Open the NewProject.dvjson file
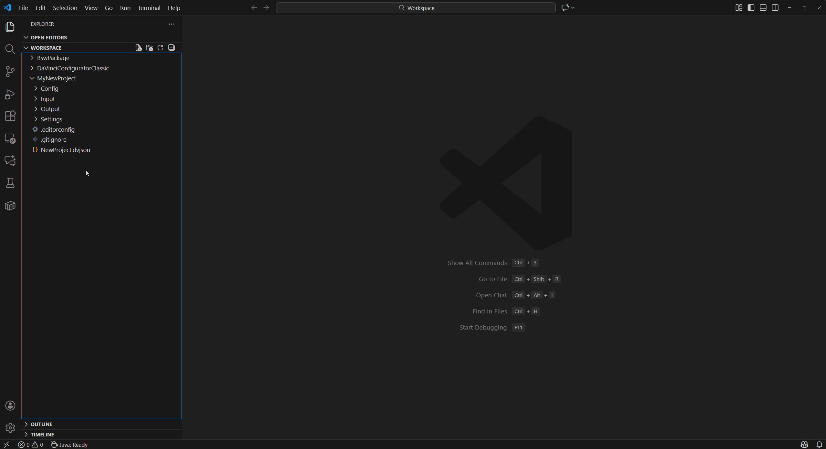This screenshot has height=449, width=826. pyautogui.click(x=65, y=150)
